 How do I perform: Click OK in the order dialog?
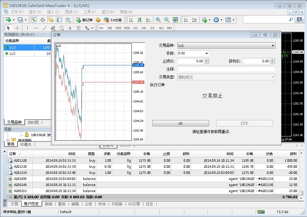(180, 123)
